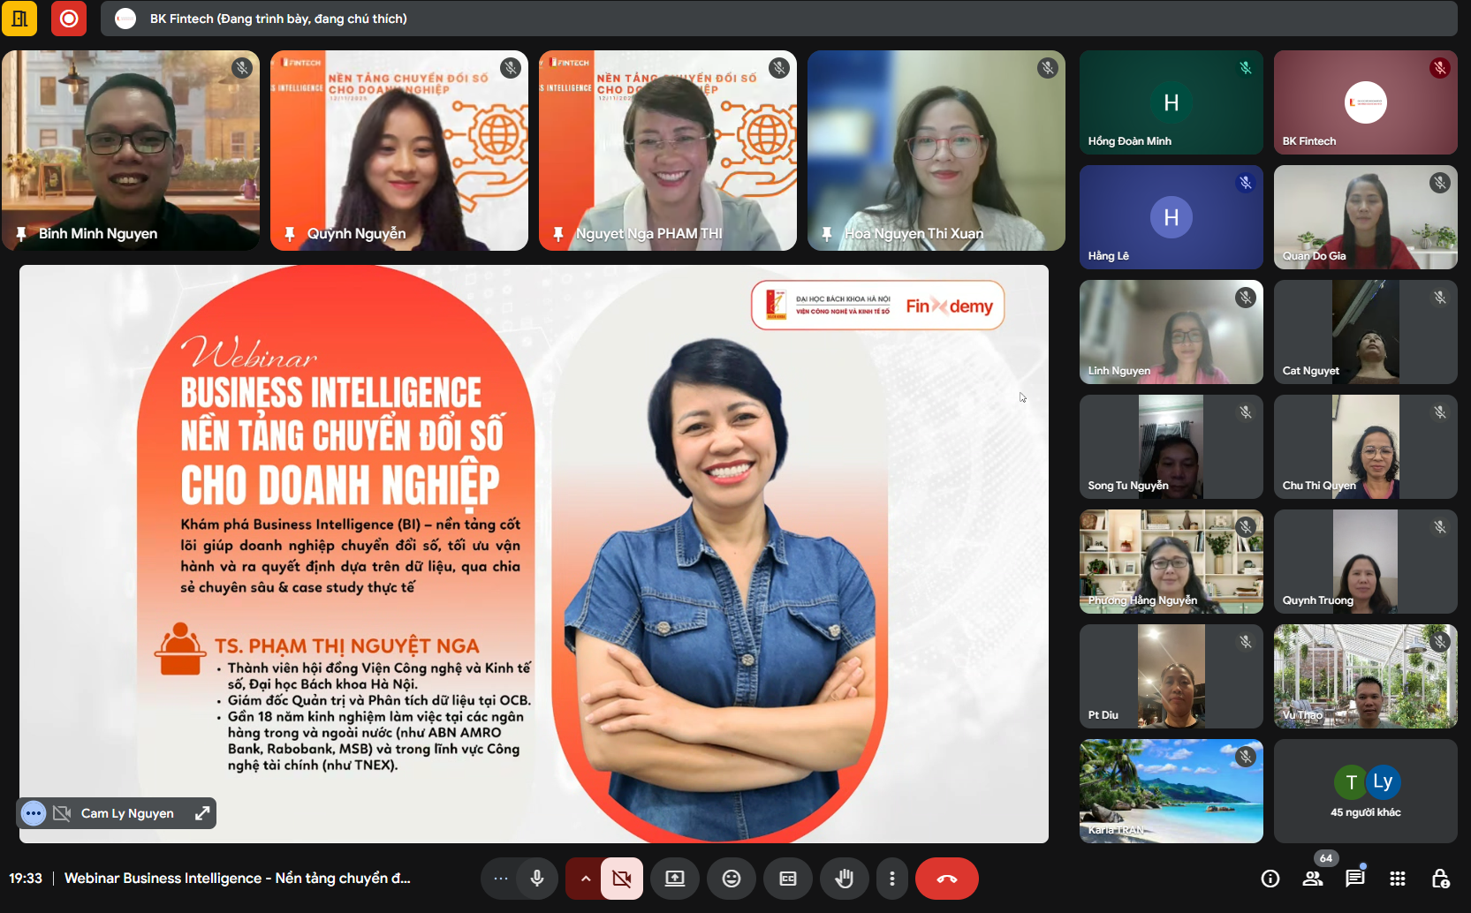Open the in-call chat panel

1355,879
